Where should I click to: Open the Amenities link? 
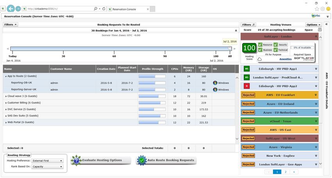[x=286, y=59]
